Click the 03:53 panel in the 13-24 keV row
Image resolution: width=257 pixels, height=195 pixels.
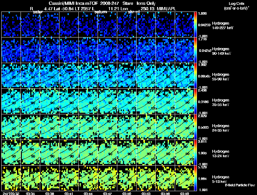pos(146,152)
